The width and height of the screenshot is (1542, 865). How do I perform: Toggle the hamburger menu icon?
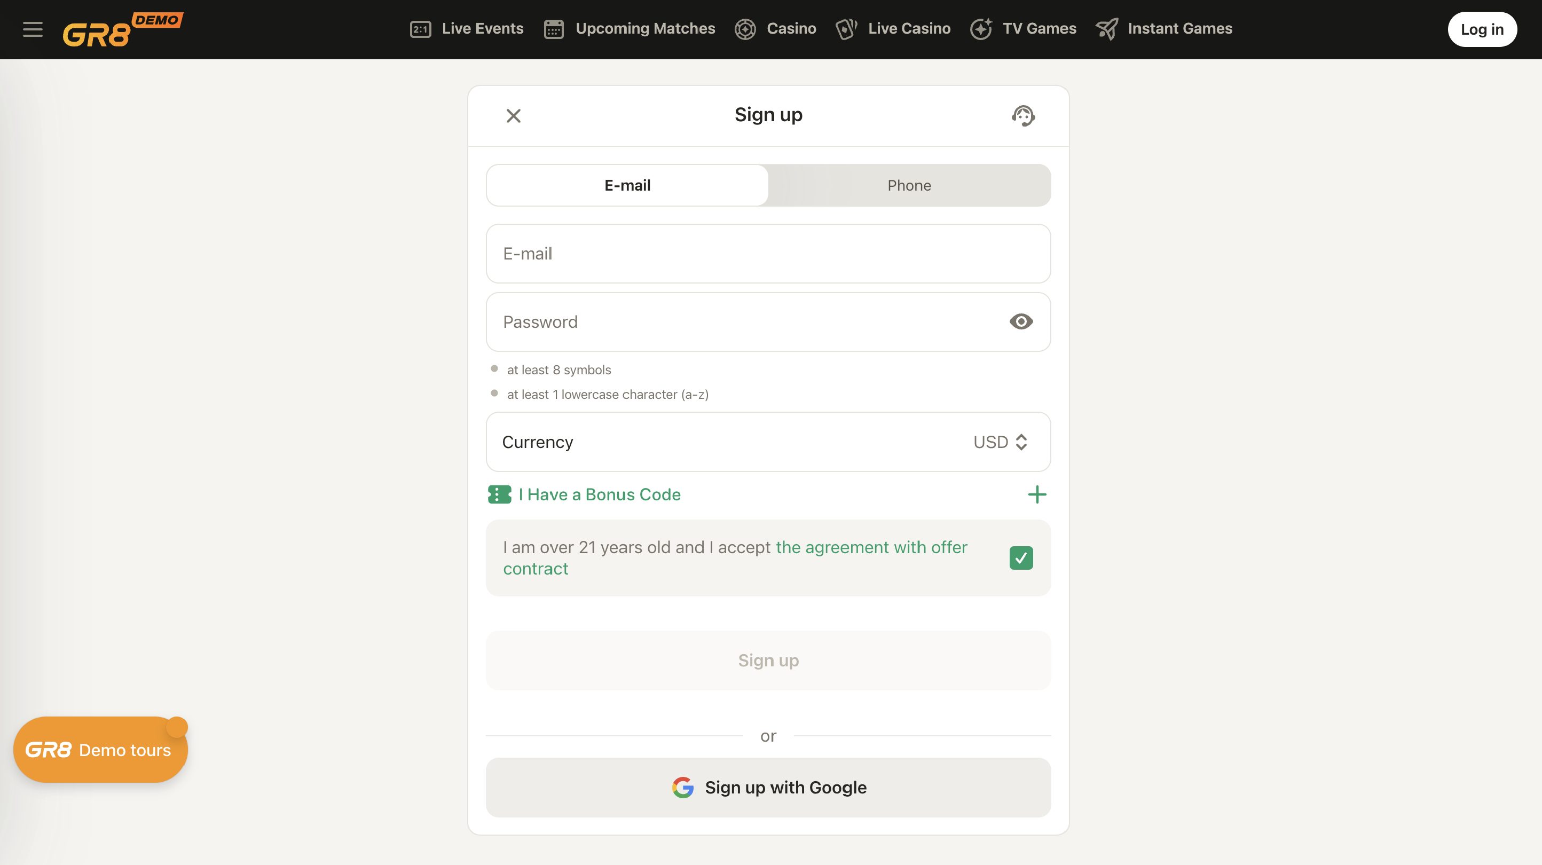(x=33, y=29)
